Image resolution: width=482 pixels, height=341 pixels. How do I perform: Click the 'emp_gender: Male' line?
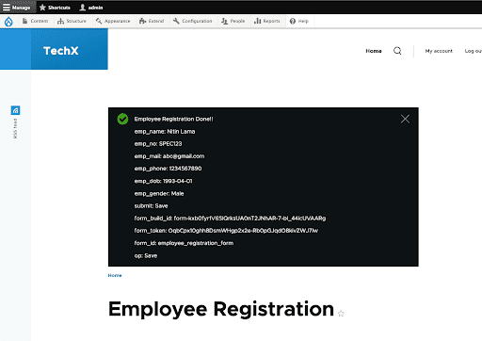[159, 194]
